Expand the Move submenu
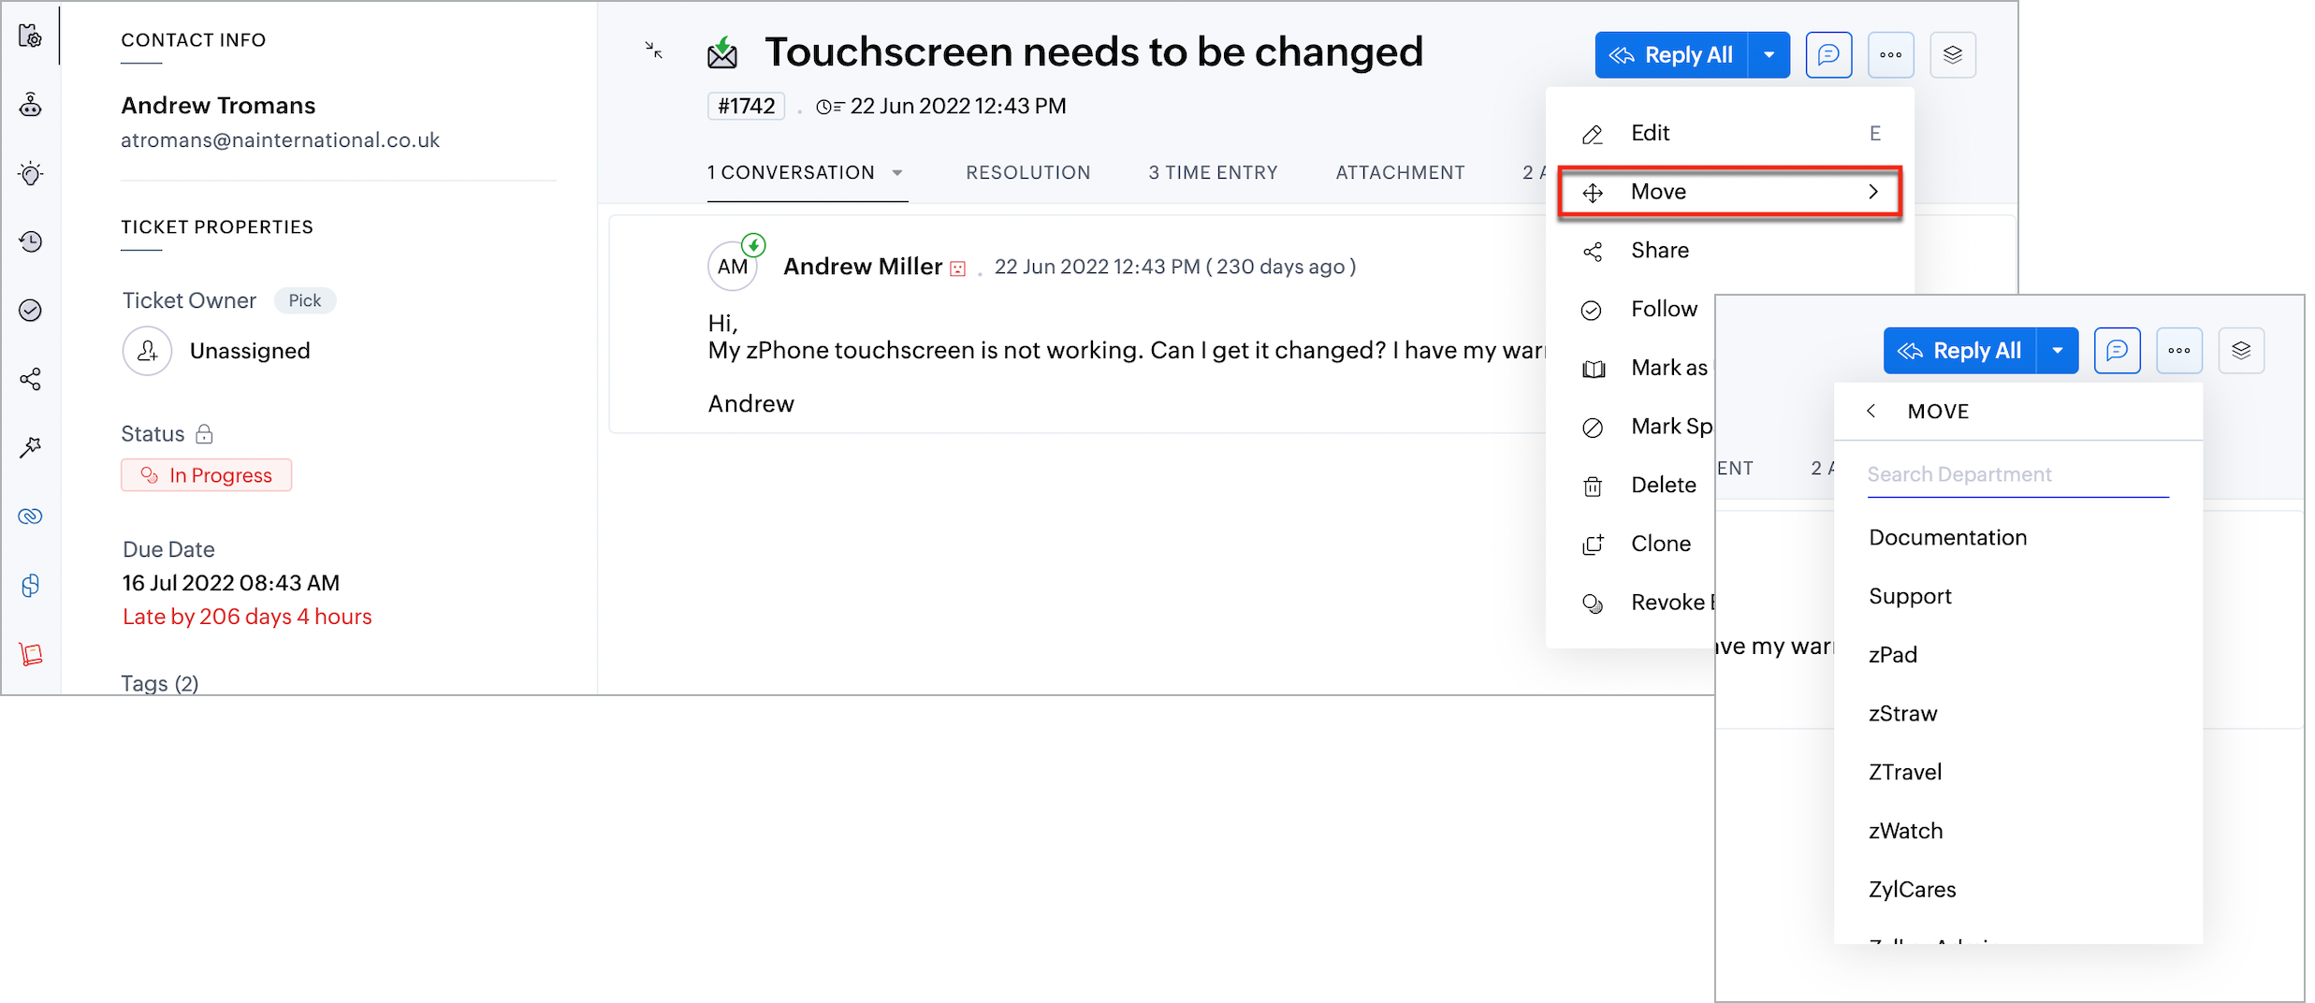2315x1003 pixels. [1729, 192]
